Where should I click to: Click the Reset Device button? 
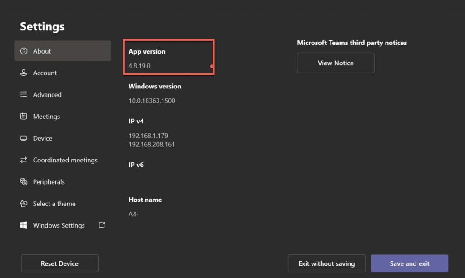59,263
